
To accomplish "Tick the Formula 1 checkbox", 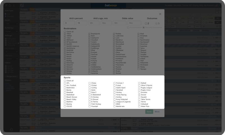I will pos(114,83).
